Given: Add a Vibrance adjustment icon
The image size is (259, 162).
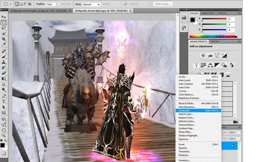Looking at the screenshot, I should pos(196,65).
